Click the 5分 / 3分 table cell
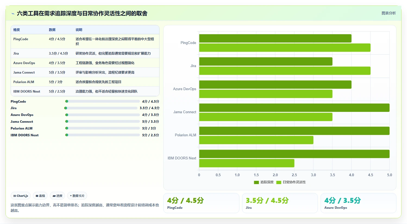The width and height of the screenshot is (407, 224). coord(56,82)
